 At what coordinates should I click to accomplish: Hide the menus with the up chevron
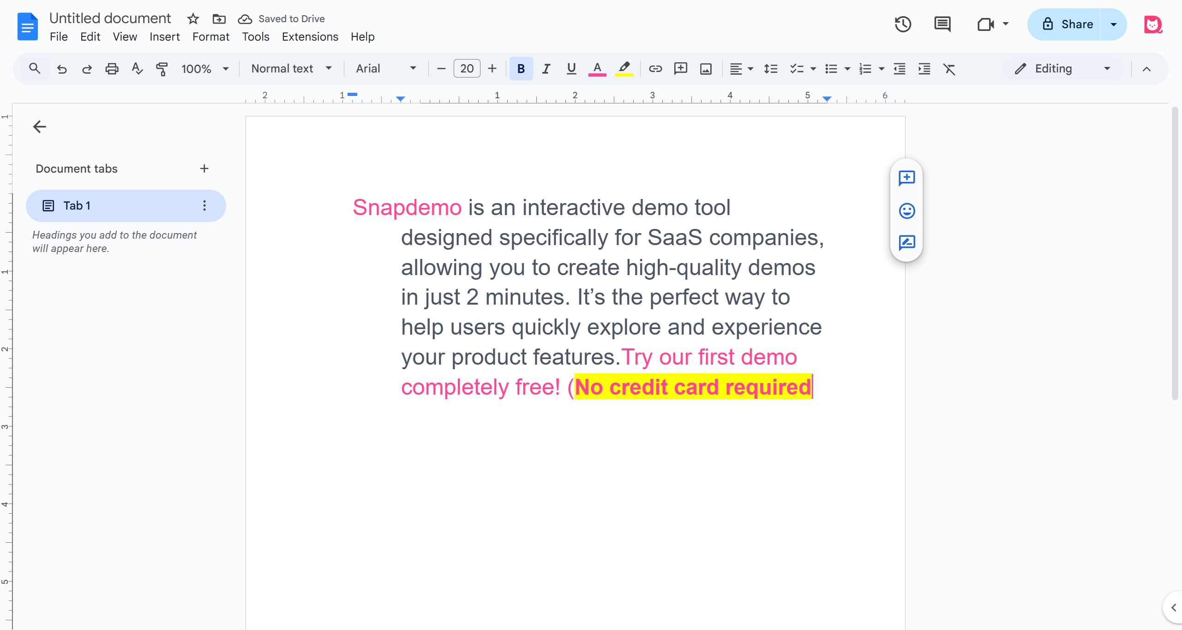tap(1146, 69)
